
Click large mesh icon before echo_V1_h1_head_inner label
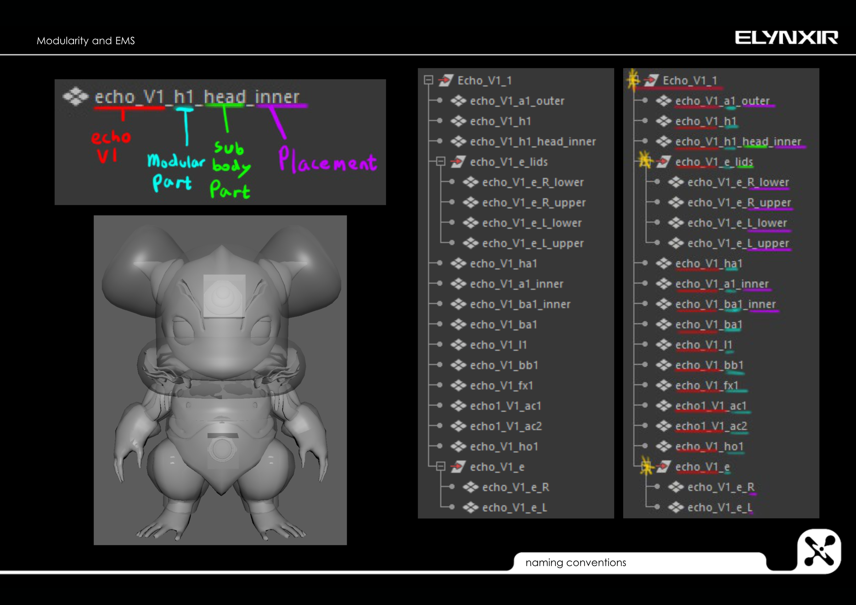[76, 96]
